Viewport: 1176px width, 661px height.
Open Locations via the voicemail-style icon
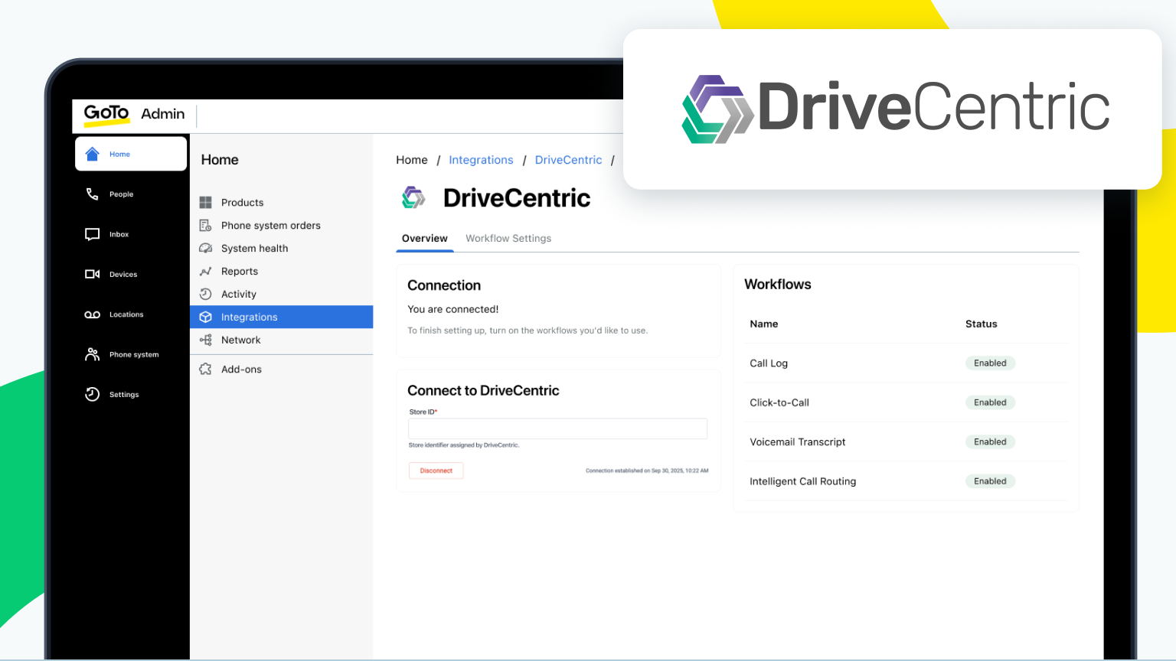[93, 314]
